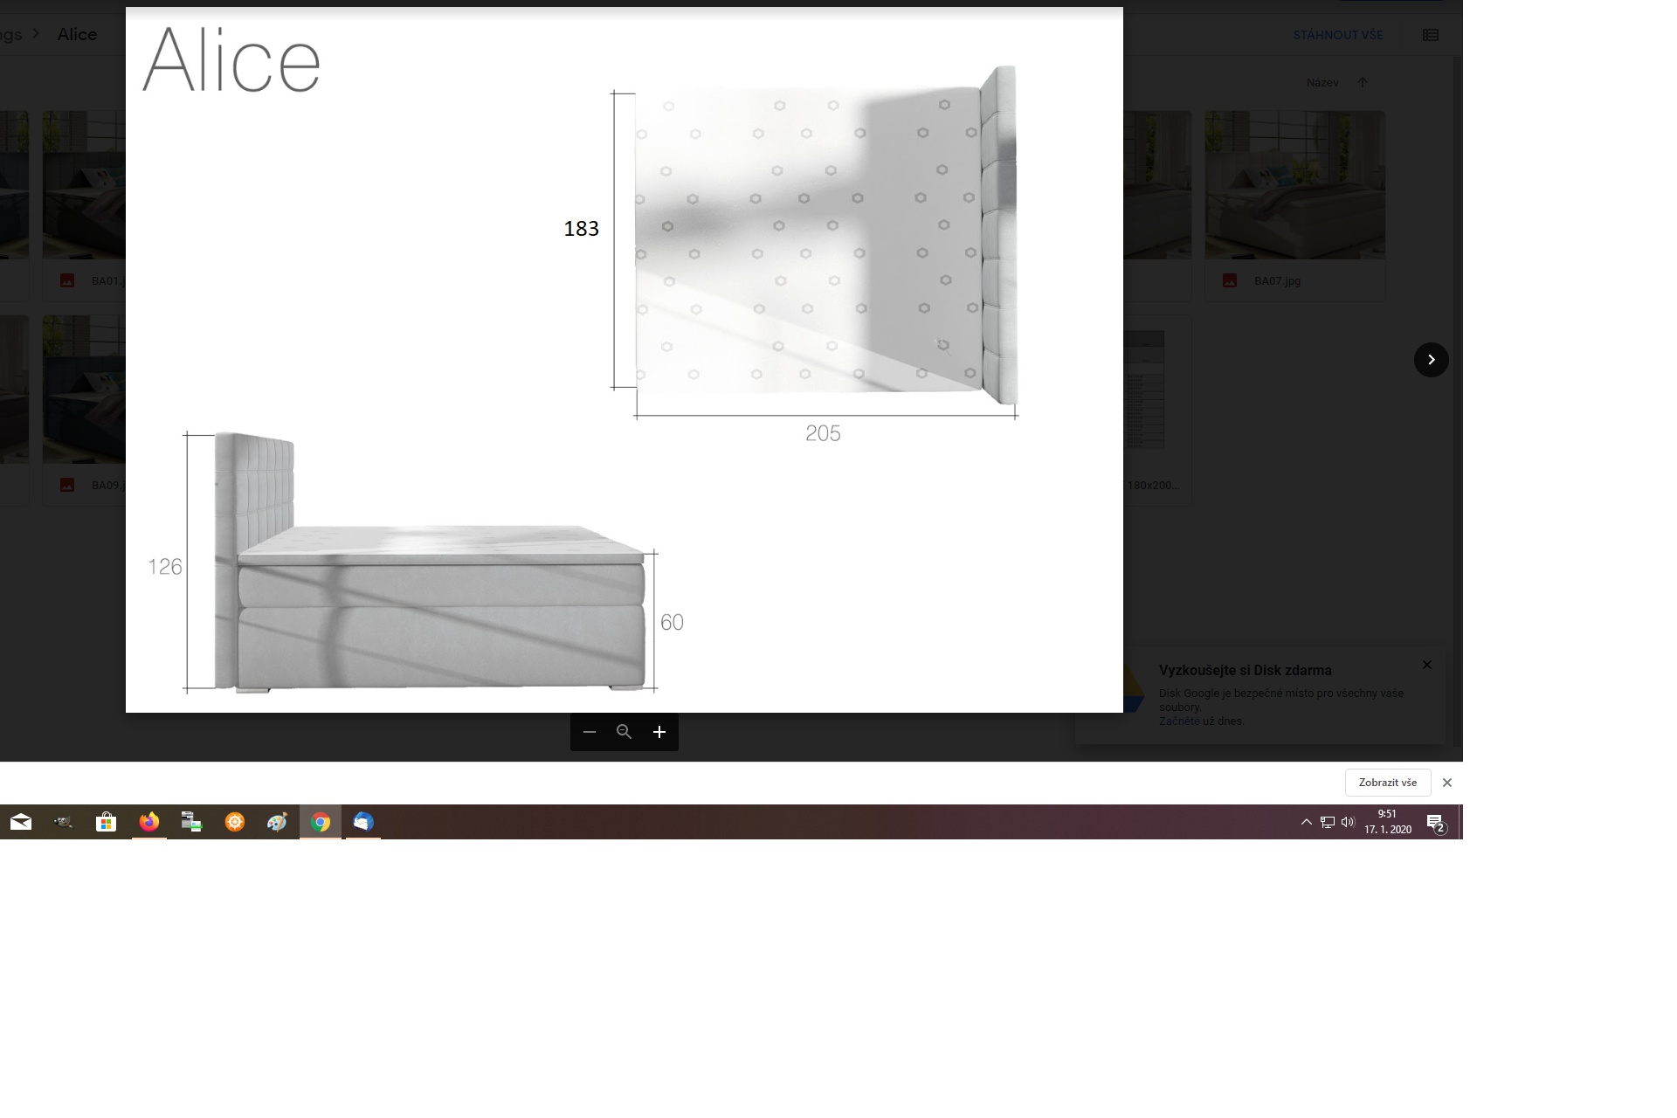Click Zobrazit vše button
1677x1118 pixels.
(1387, 783)
